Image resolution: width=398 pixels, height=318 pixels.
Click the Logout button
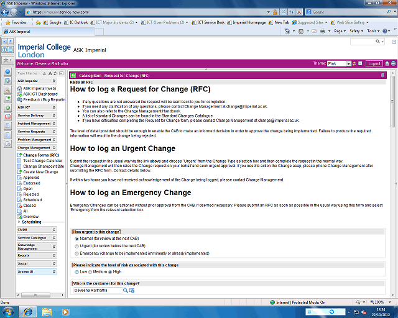(374, 63)
